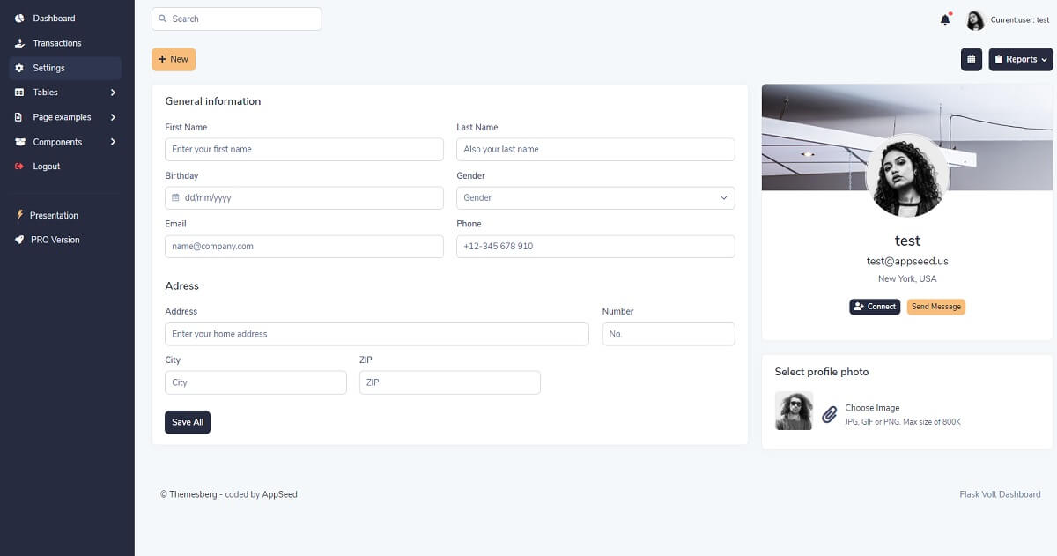Click the Save All button
This screenshot has height=556, width=1057.
187,422
